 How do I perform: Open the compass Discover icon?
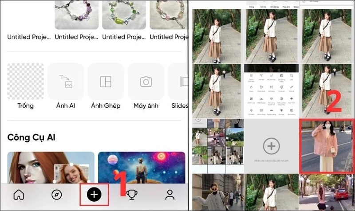(x=56, y=195)
